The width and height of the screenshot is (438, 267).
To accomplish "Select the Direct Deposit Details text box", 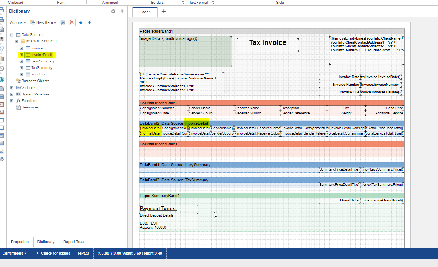I will tap(169, 221).
